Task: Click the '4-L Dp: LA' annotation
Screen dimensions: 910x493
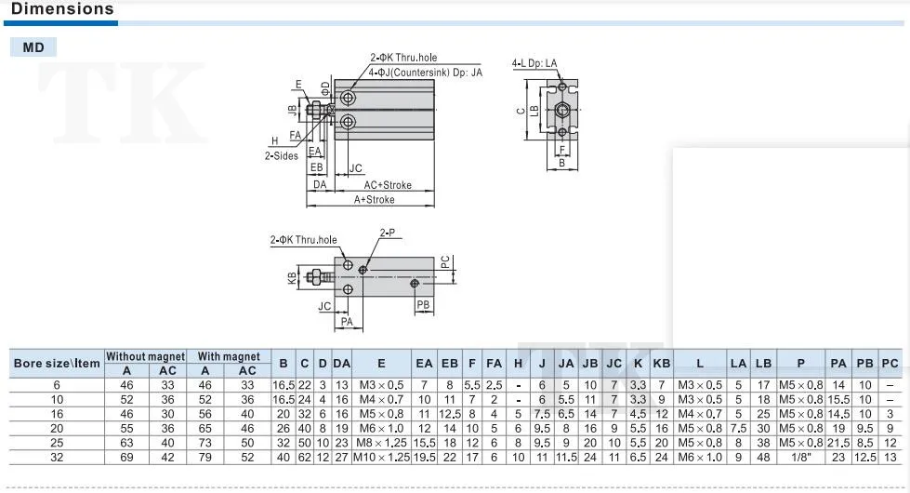Action: [534, 63]
